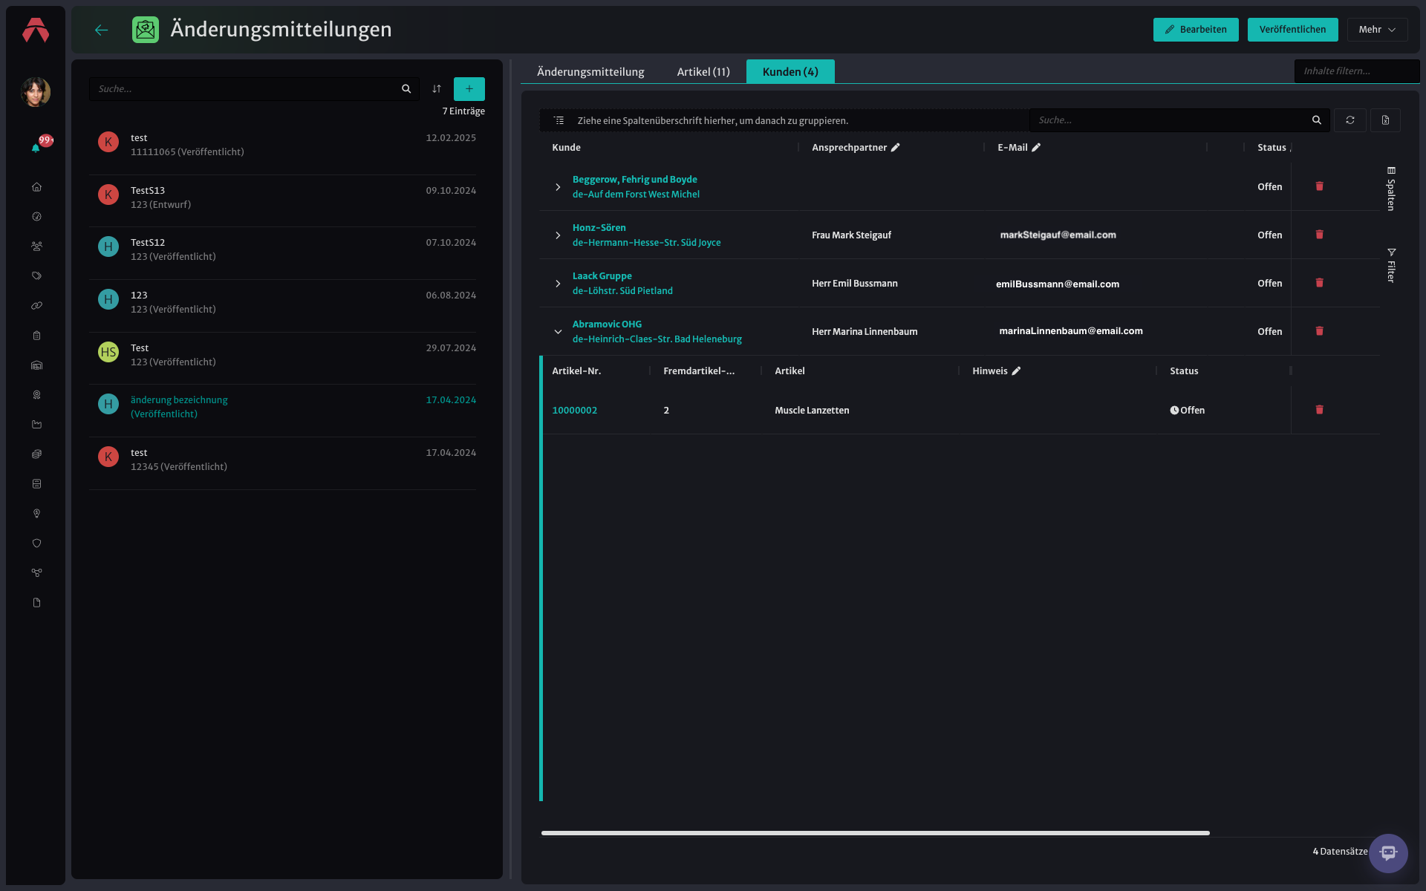Delete the Honz-Sören customer row
The height and width of the screenshot is (891, 1426).
coord(1320,235)
